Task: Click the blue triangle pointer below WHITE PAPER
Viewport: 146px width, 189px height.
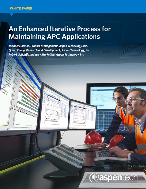Action: tap(12, 14)
